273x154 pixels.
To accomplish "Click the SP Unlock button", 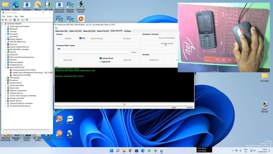I will pyautogui.click(x=127, y=38).
